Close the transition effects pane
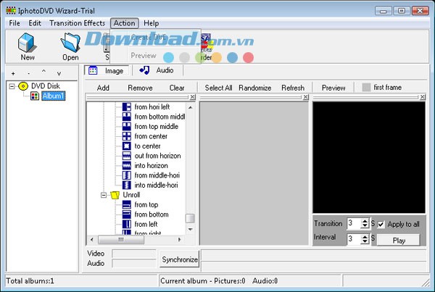The height and width of the screenshot is (292, 435). click(193, 97)
